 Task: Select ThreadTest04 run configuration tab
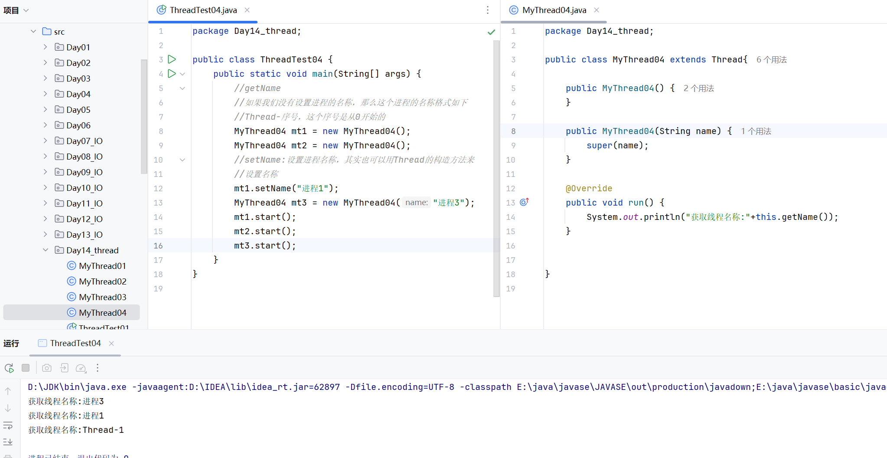pyautogui.click(x=75, y=343)
